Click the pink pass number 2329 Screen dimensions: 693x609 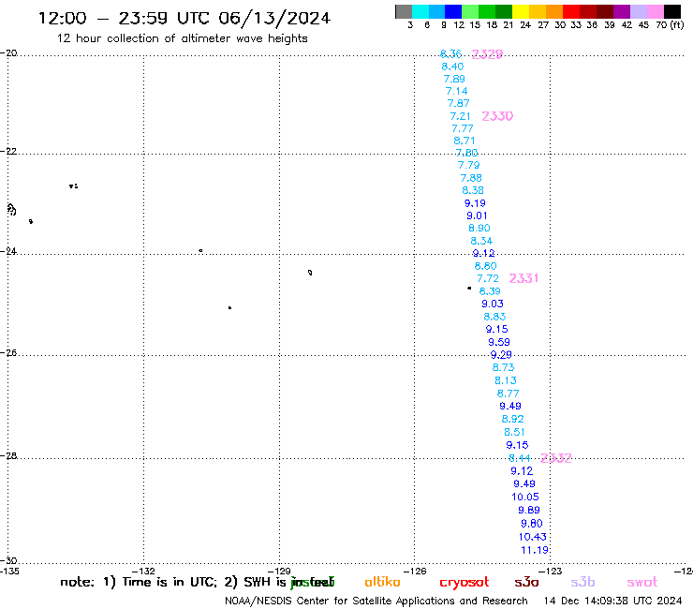487,54
